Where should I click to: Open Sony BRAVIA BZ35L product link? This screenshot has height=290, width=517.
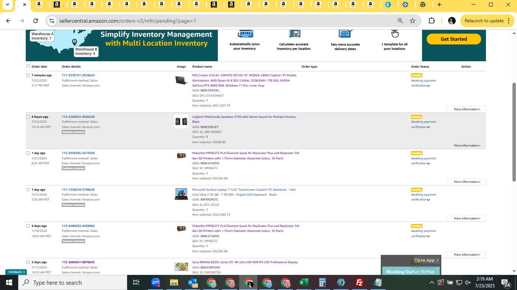245,262
